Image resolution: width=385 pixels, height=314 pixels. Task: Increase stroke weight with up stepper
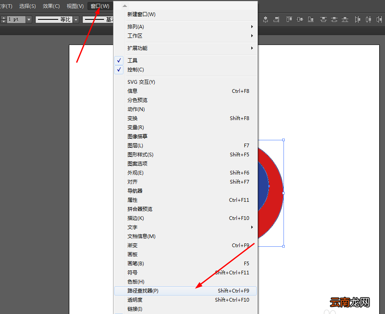coord(3,18)
